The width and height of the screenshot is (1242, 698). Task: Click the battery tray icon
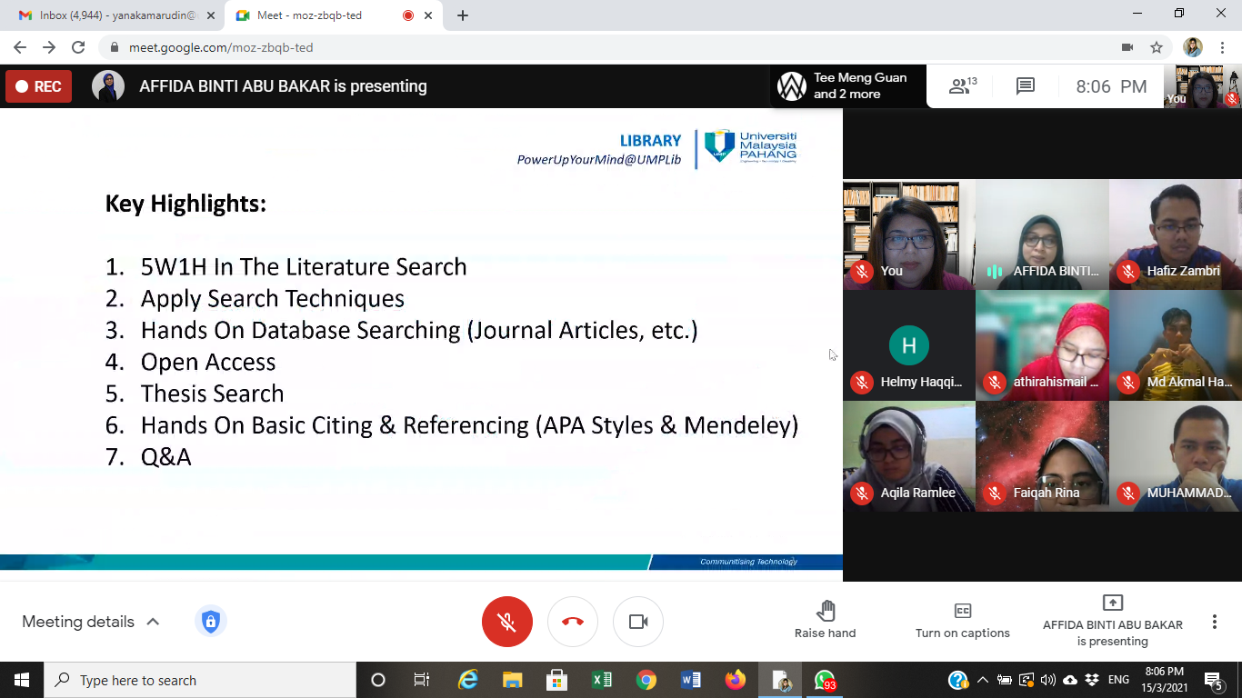1005,680
